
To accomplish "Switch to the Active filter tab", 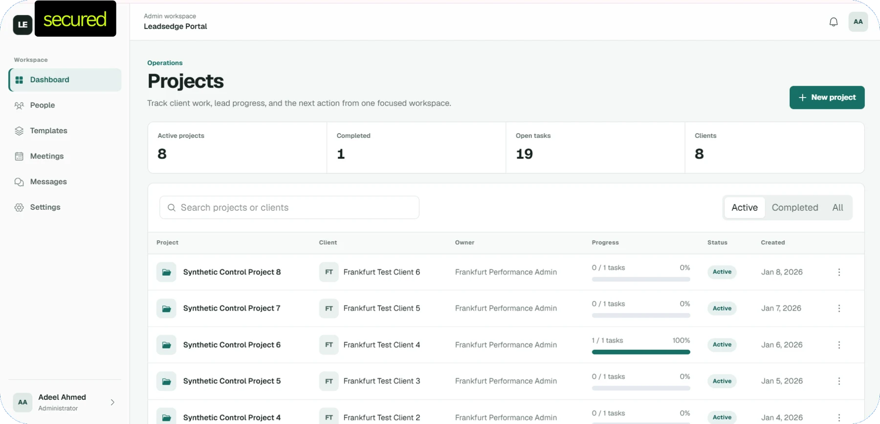I will tap(745, 208).
